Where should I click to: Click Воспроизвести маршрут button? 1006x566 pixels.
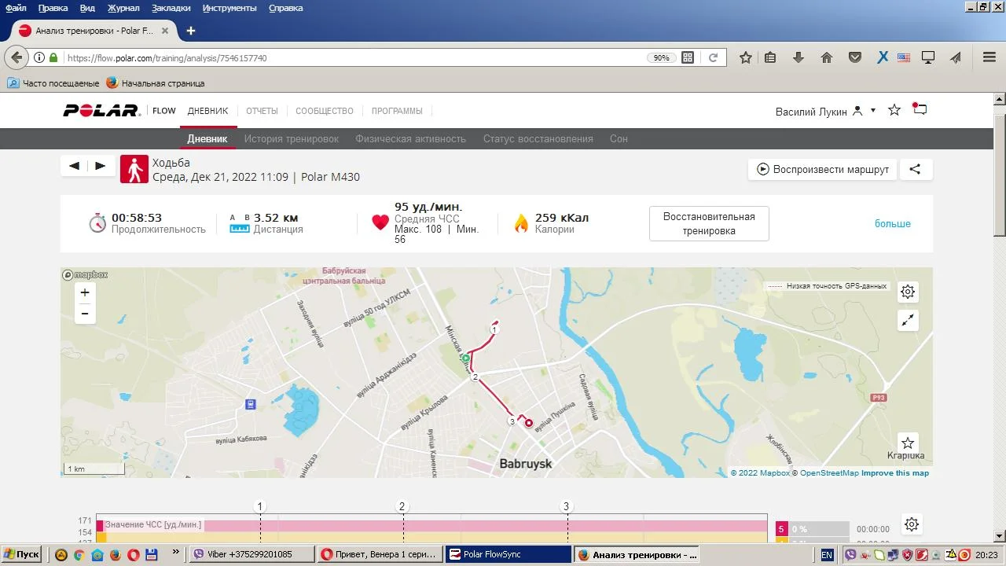(822, 169)
